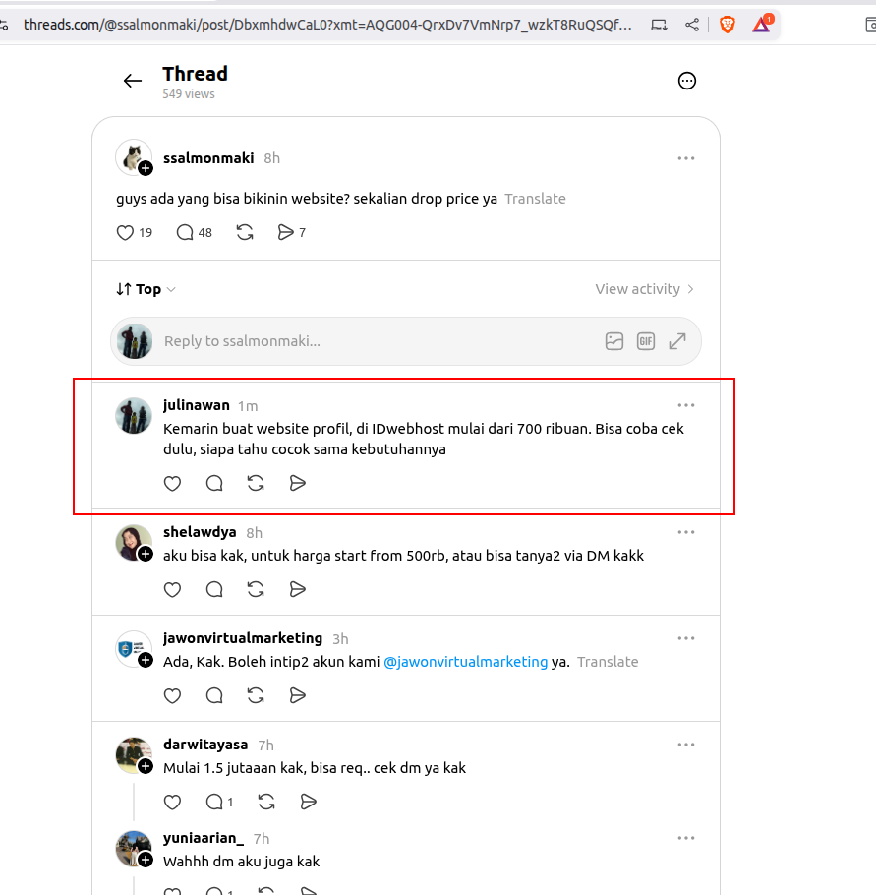Expand the Top sort dropdown
This screenshot has width=876, height=895.
point(146,289)
